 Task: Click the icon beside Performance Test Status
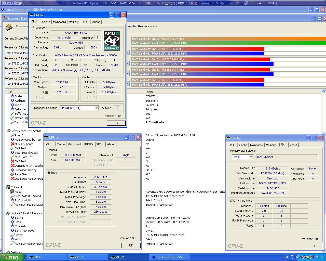[8, 131]
